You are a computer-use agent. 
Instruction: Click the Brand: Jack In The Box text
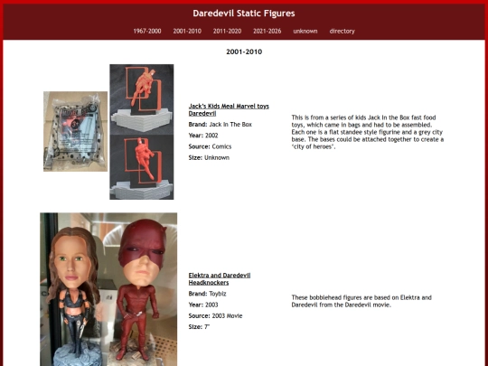click(x=220, y=125)
